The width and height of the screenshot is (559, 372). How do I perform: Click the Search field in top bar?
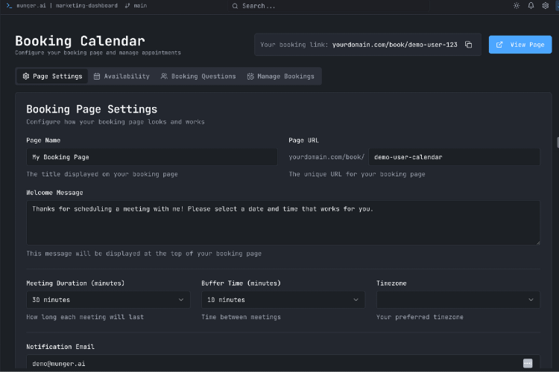click(x=328, y=6)
